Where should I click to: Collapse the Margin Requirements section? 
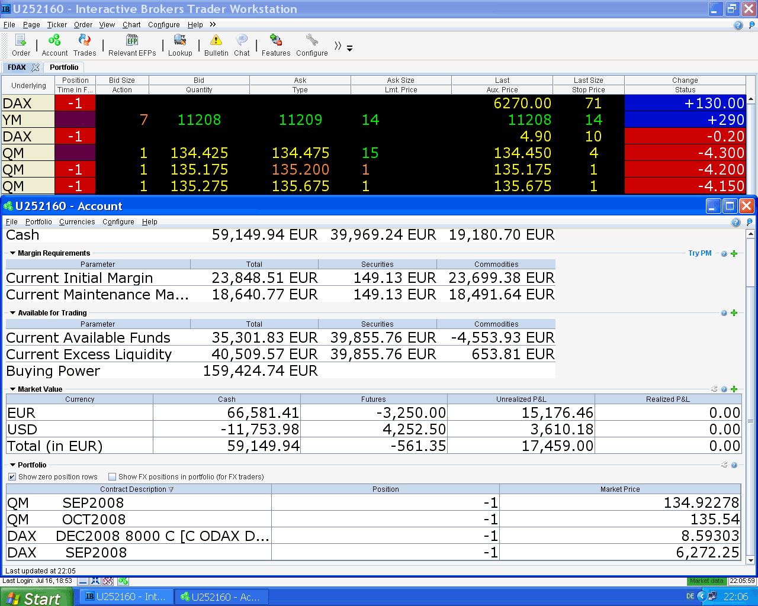point(12,253)
